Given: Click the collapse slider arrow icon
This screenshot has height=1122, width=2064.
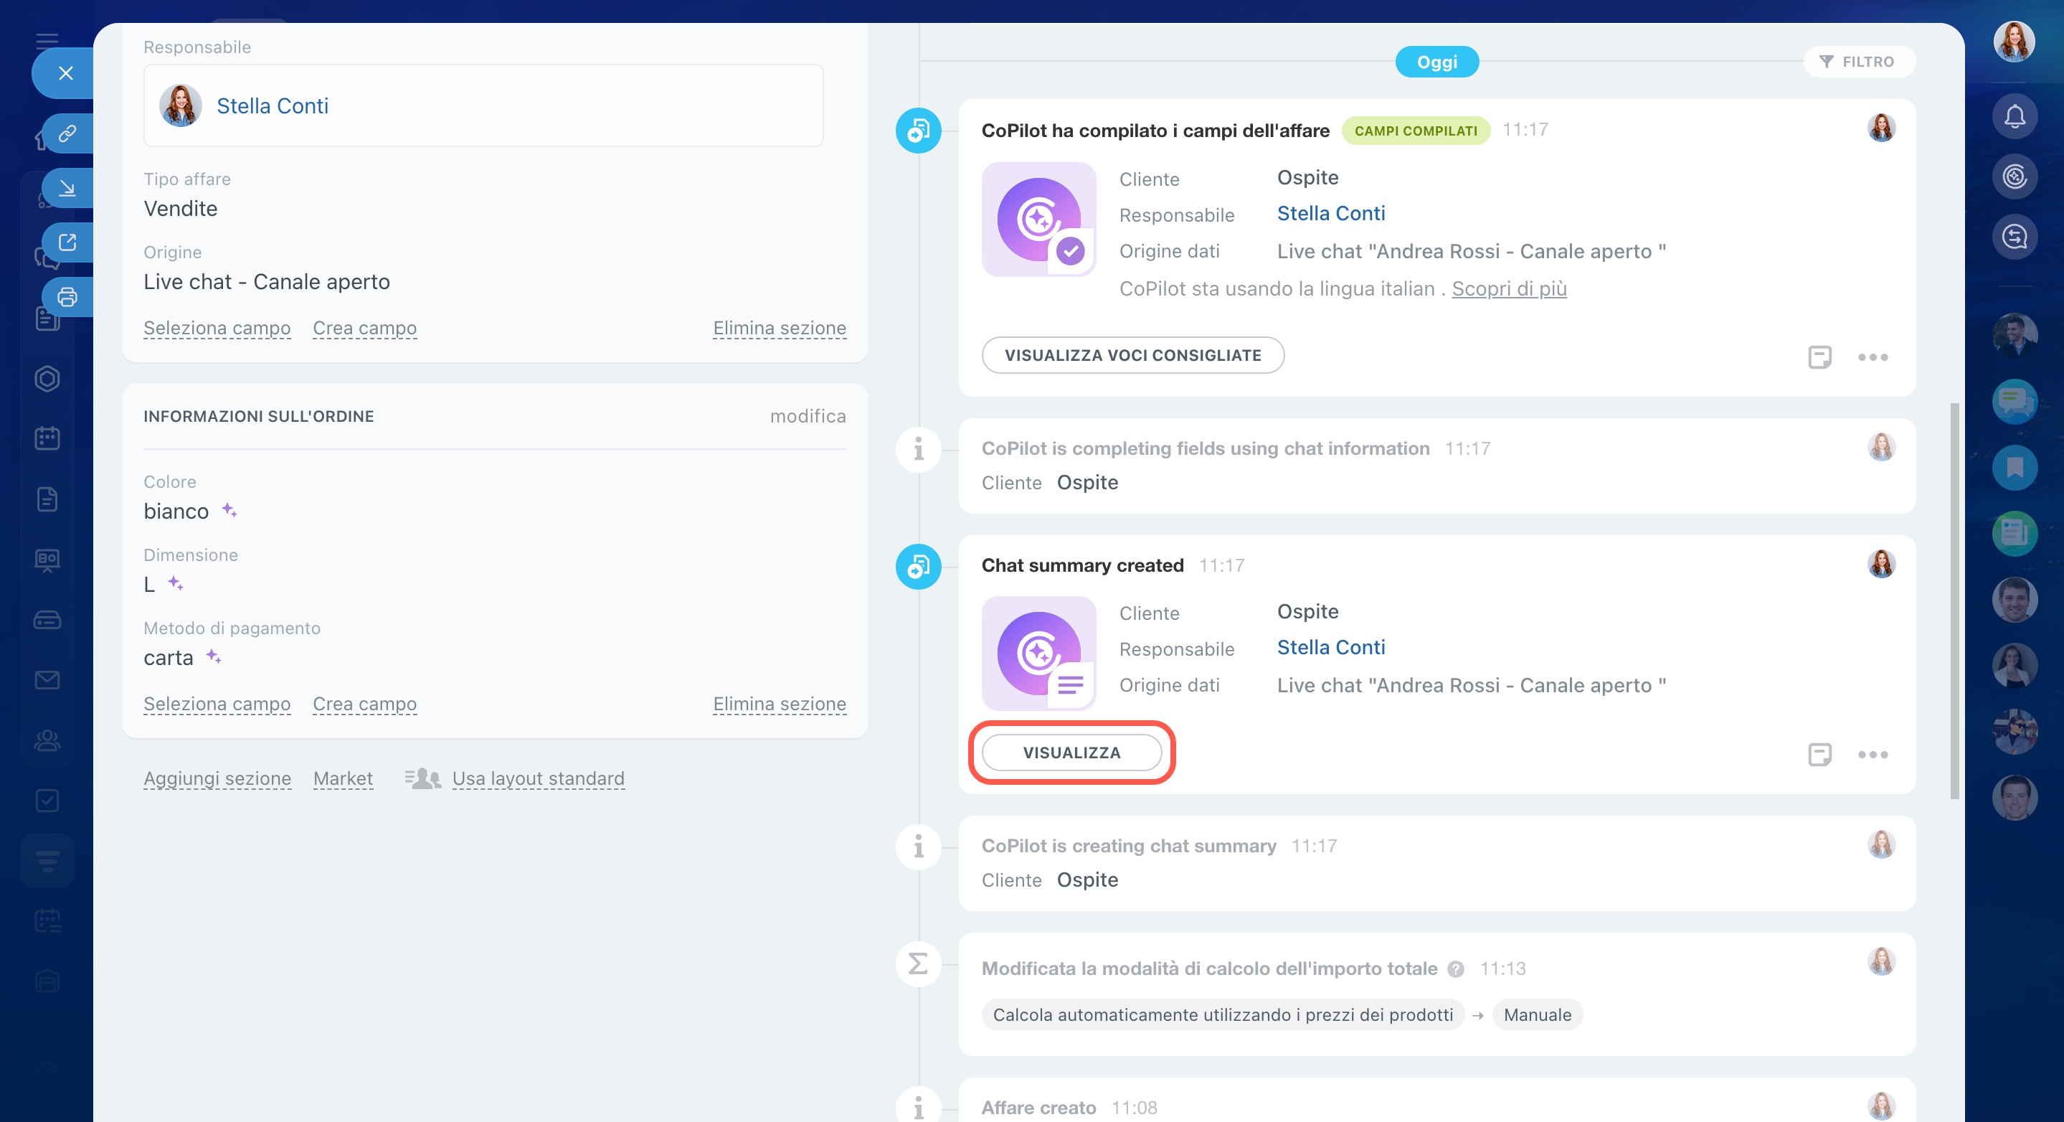Looking at the screenshot, I should point(67,189).
